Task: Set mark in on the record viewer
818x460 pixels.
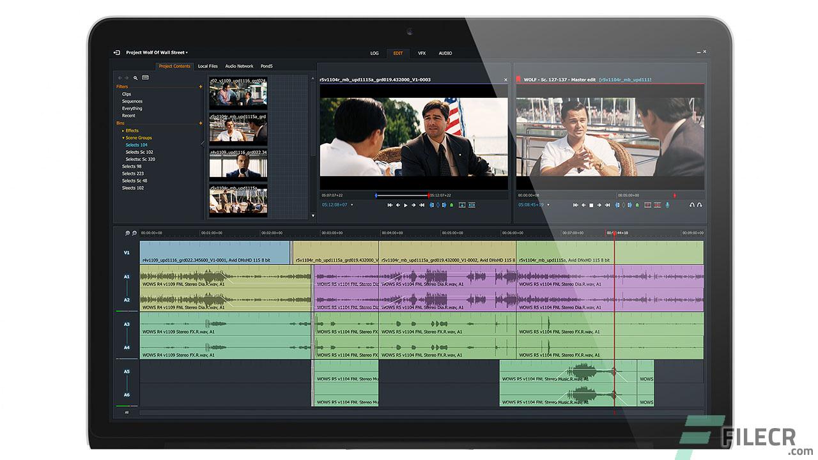Action: [617, 205]
